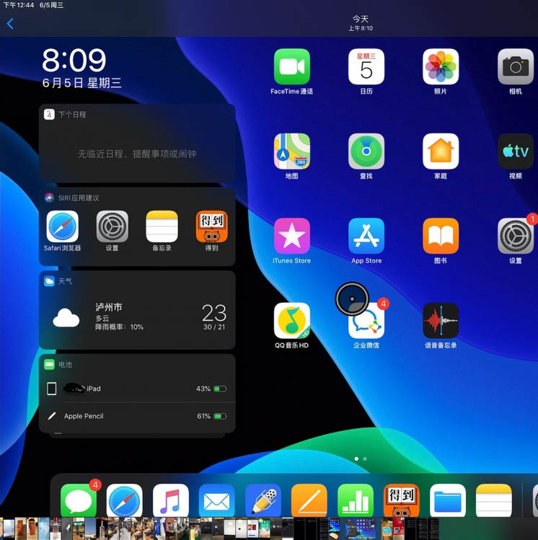
Task: Go back using the blue chevron
Action: (x=10, y=24)
